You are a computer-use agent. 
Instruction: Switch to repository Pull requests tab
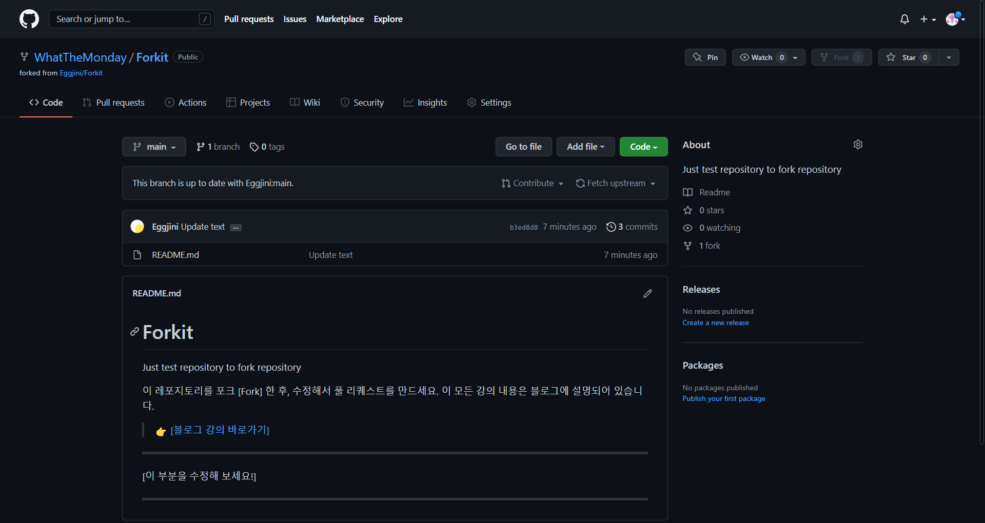[113, 103]
